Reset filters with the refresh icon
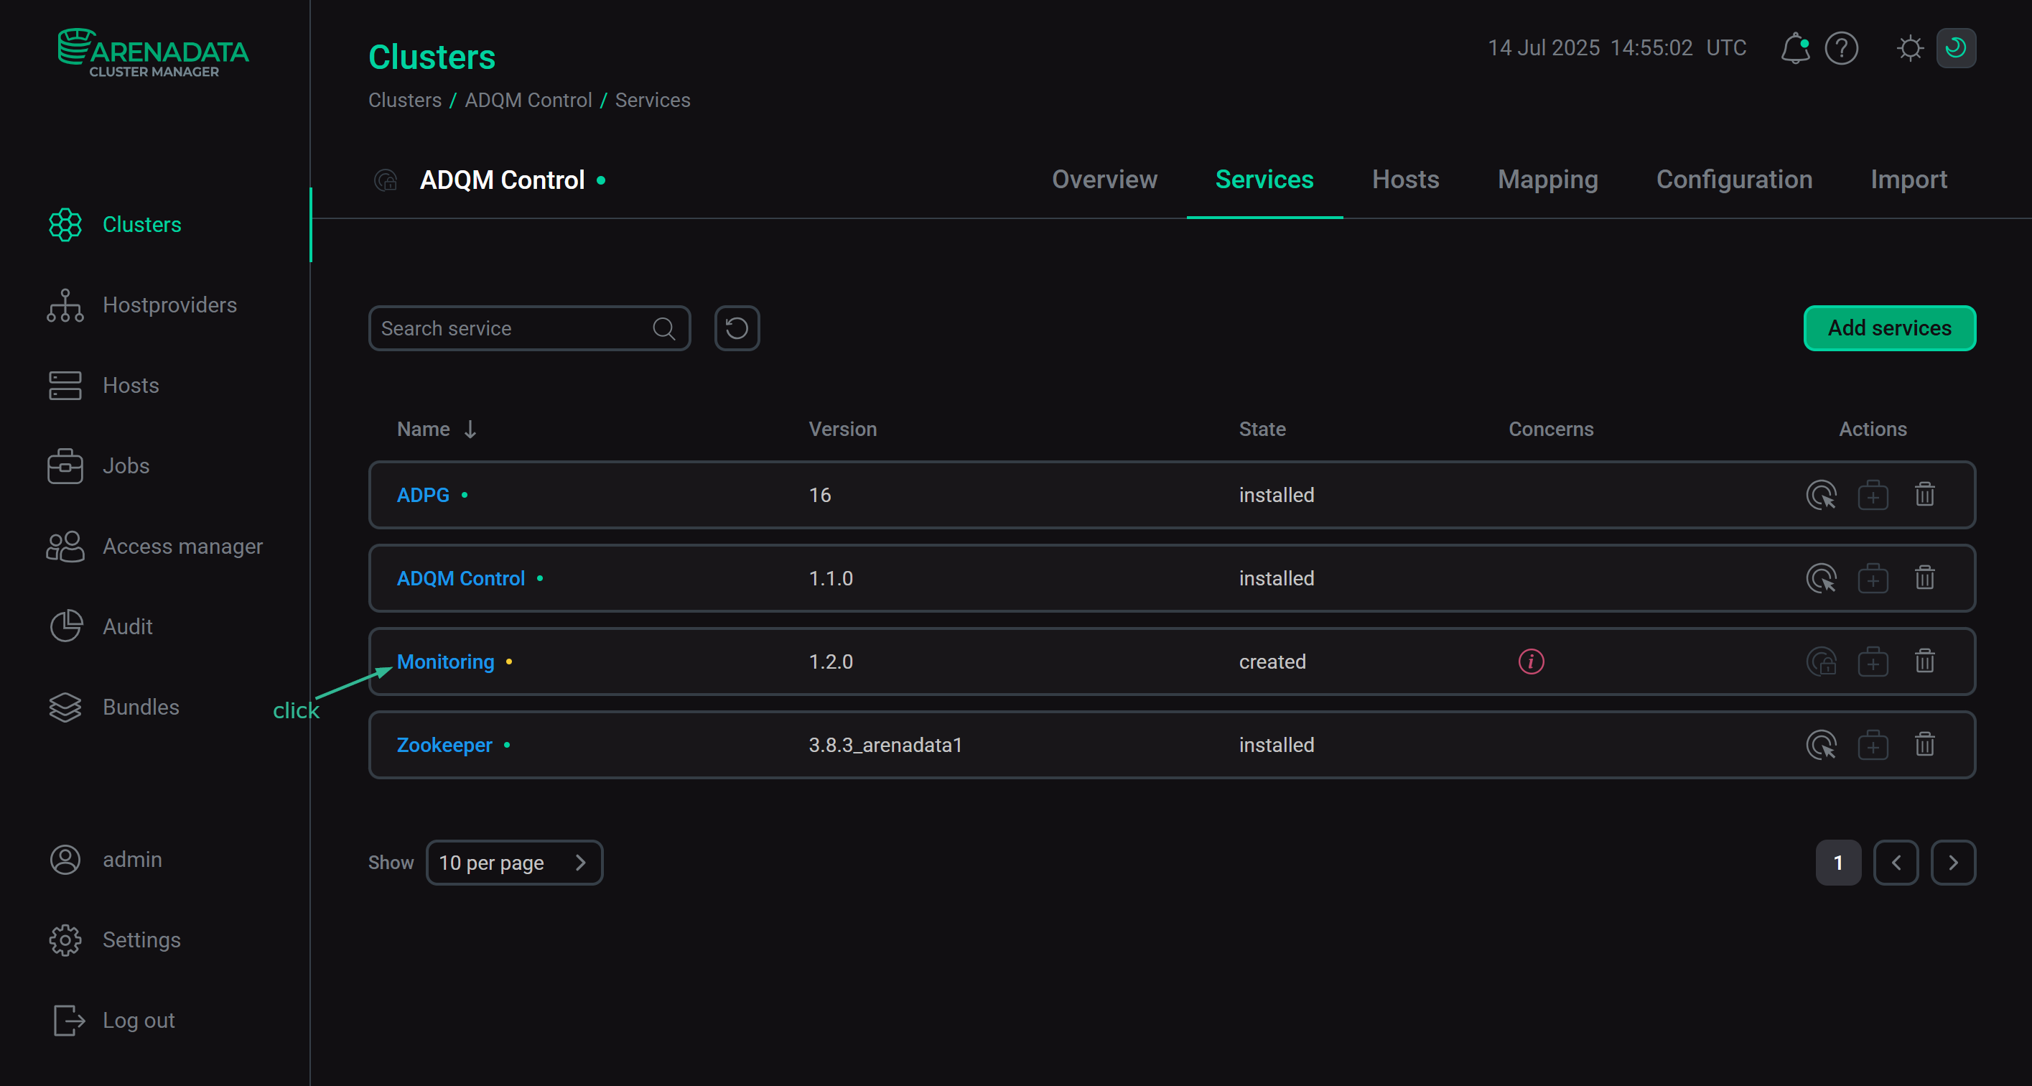This screenshot has height=1086, width=2032. 736,328
